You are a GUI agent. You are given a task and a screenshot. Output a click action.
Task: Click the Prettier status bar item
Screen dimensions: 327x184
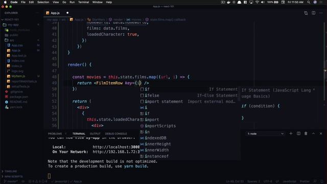tap(305, 181)
